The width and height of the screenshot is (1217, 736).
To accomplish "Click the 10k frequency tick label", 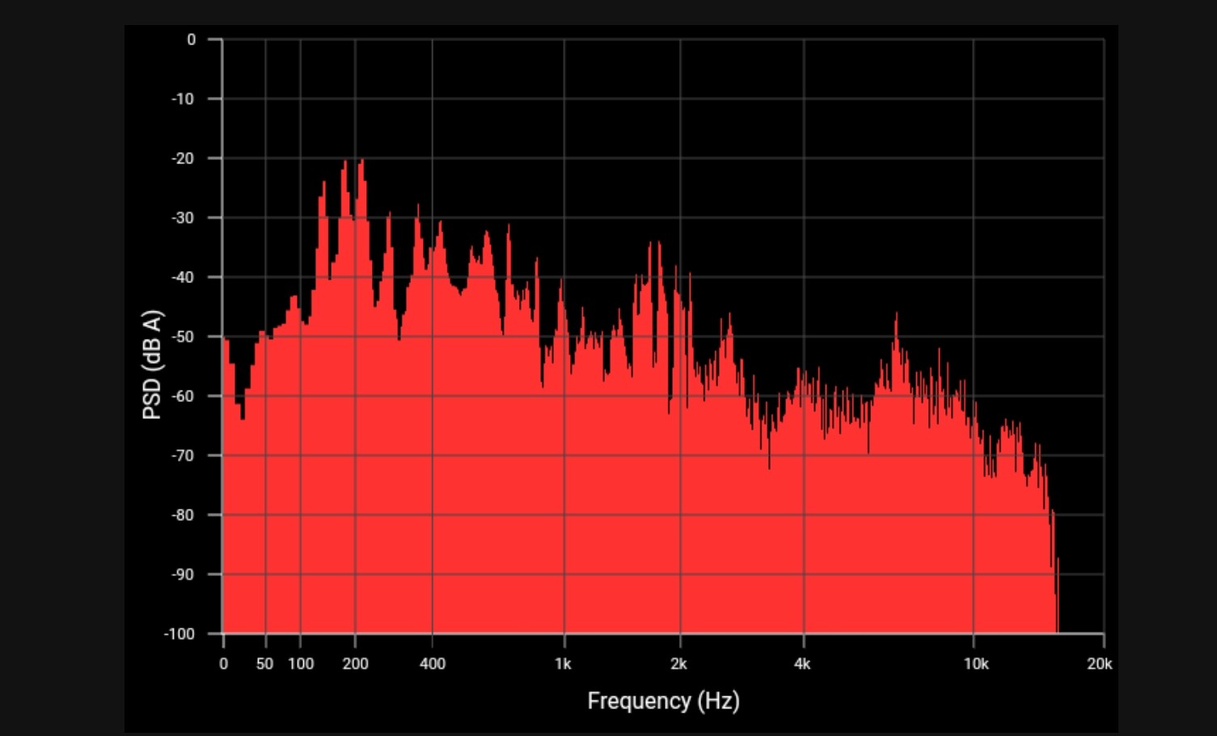I will coord(976,664).
